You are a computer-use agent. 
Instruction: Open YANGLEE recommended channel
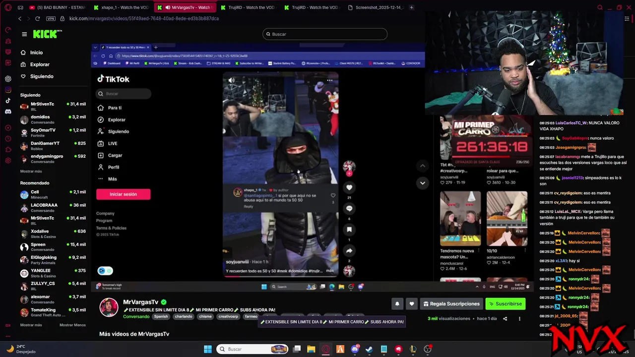coord(53,273)
